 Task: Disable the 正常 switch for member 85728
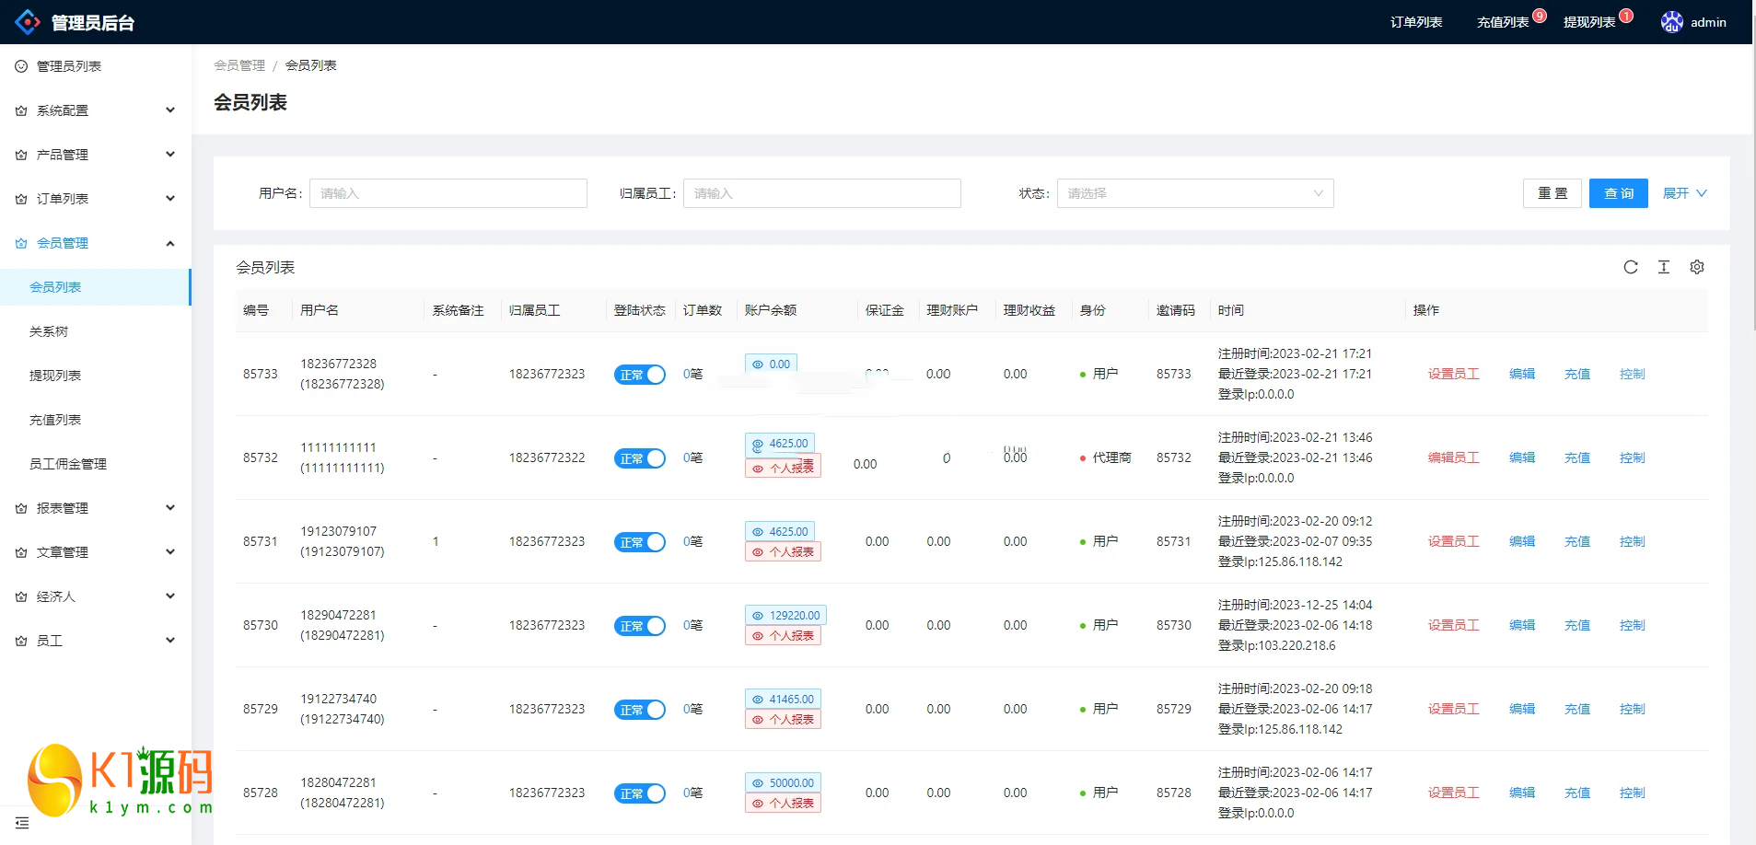click(639, 793)
